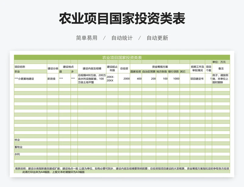The width and height of the screenshot is (244, 187).
Task: Select the 单位：万元 cell
Action: pyautogui.click(x=221, y=62)
